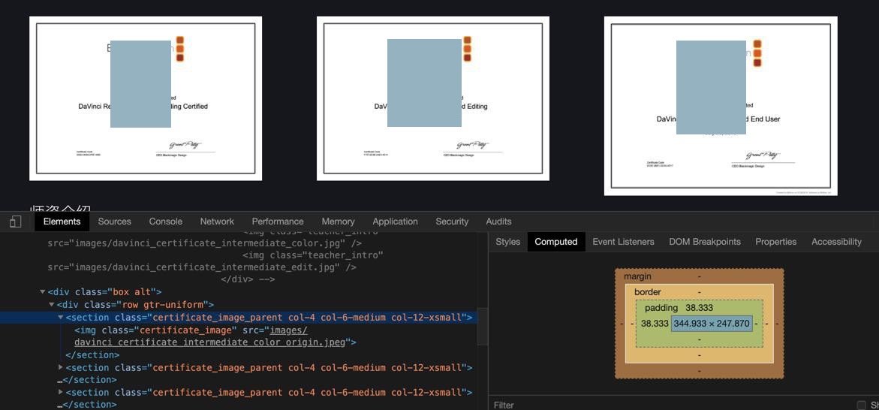This screenshot has height=410, width=879.
Task: Open the Network tab
Action: click(x=217, y=222)
